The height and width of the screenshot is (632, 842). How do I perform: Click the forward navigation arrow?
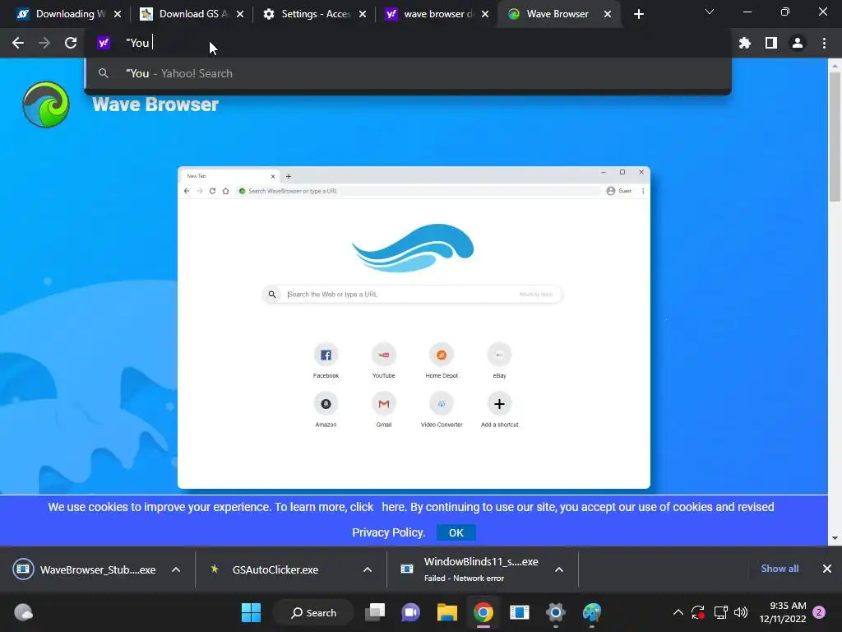click(44, 43)
